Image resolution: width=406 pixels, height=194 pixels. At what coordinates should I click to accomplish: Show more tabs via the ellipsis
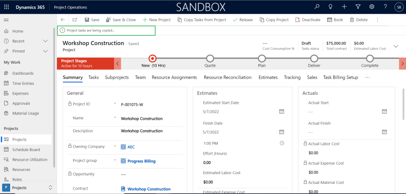click(367, 78)
